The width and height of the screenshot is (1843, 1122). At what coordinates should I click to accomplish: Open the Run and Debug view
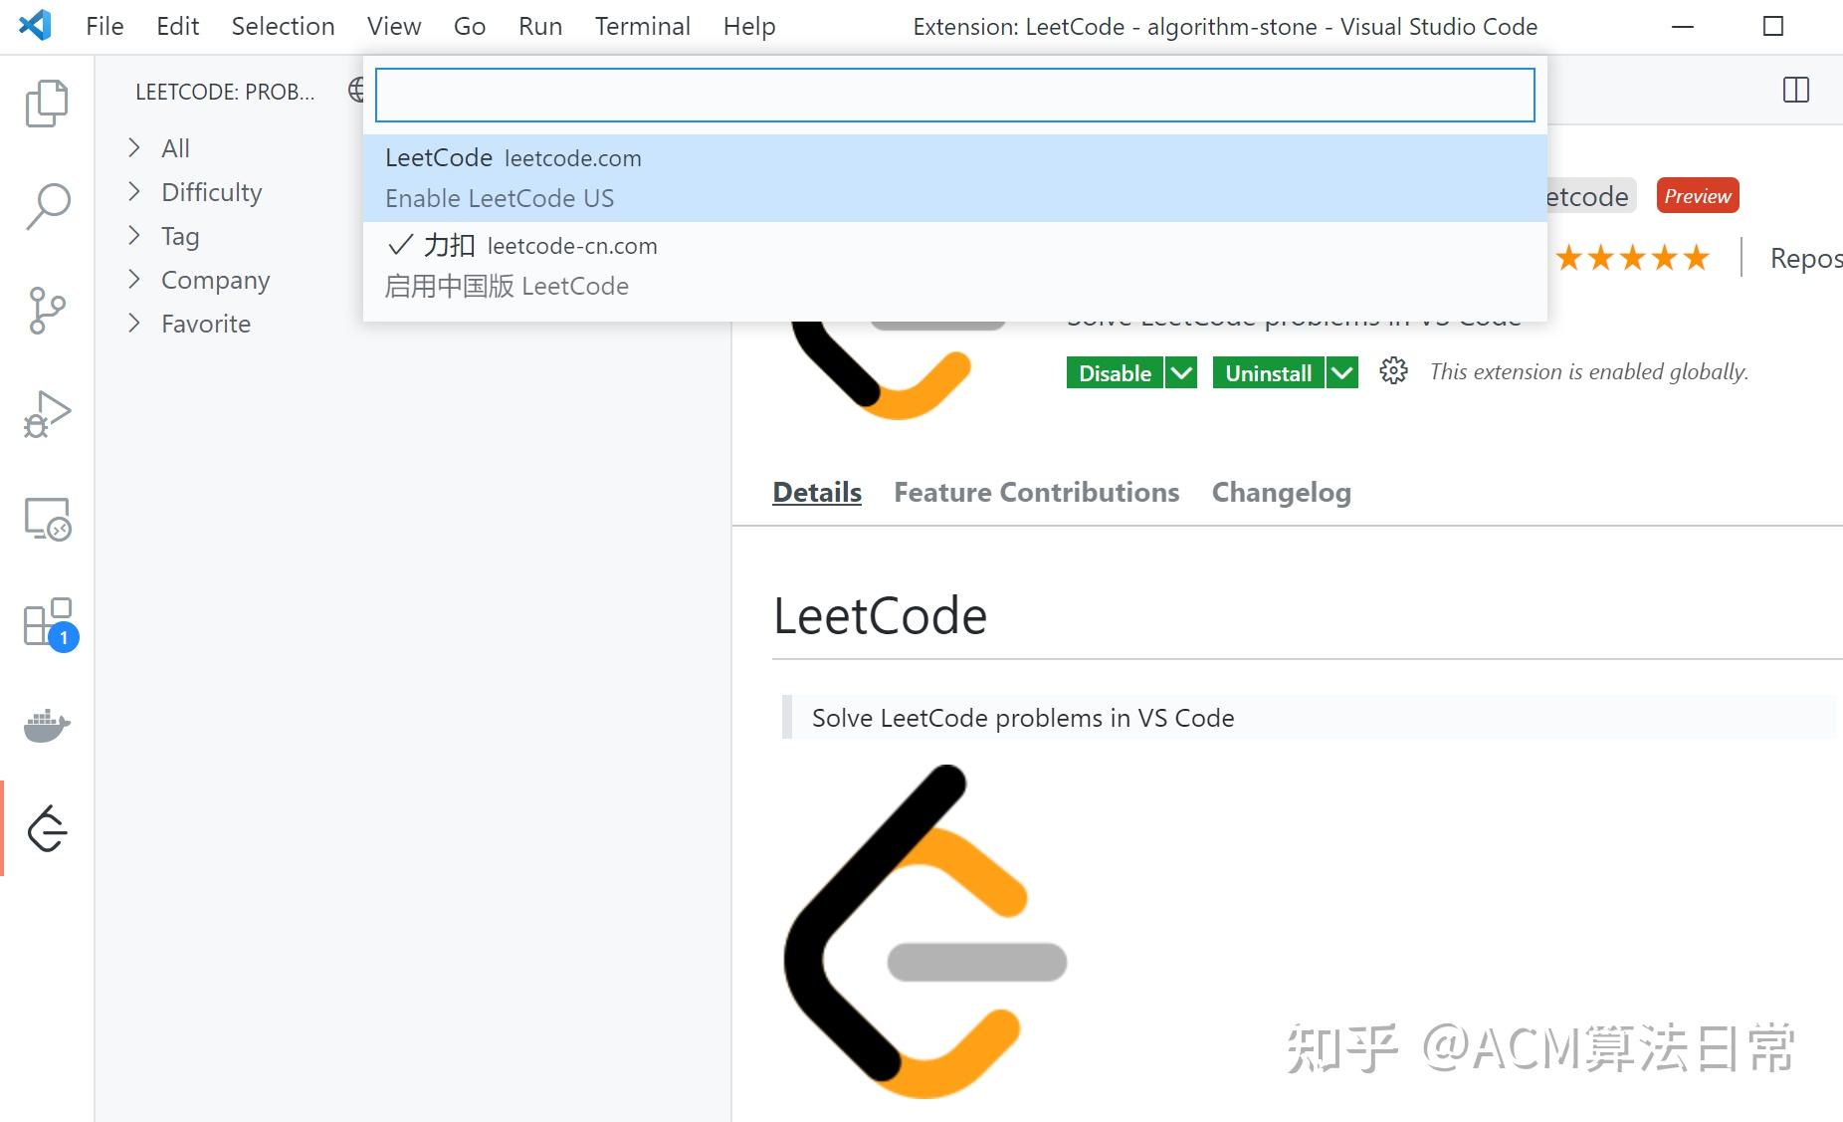point(47,415)
